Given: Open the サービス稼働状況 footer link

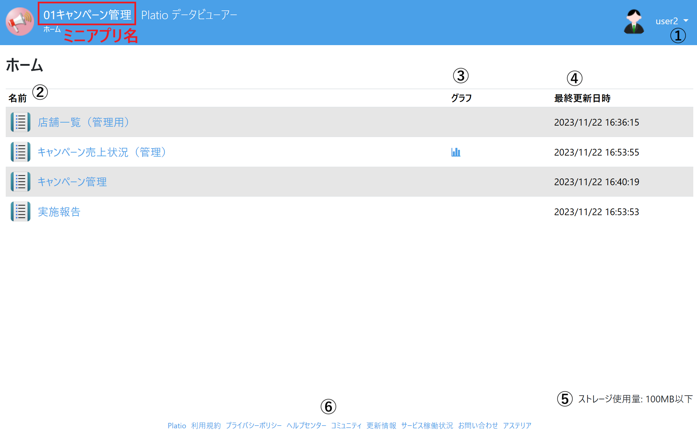Looking at the screenshot, I should [x=427, y=426].
